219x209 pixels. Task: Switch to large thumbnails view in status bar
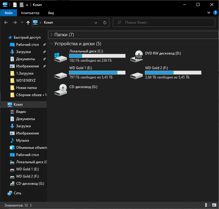click(215, 205)
